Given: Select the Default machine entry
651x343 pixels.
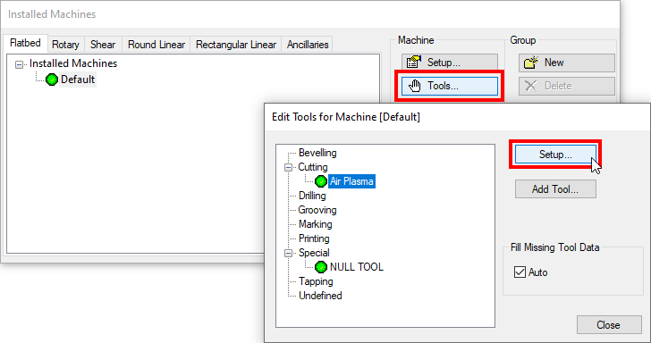Looking at the screenshot, I should [78, 79].
